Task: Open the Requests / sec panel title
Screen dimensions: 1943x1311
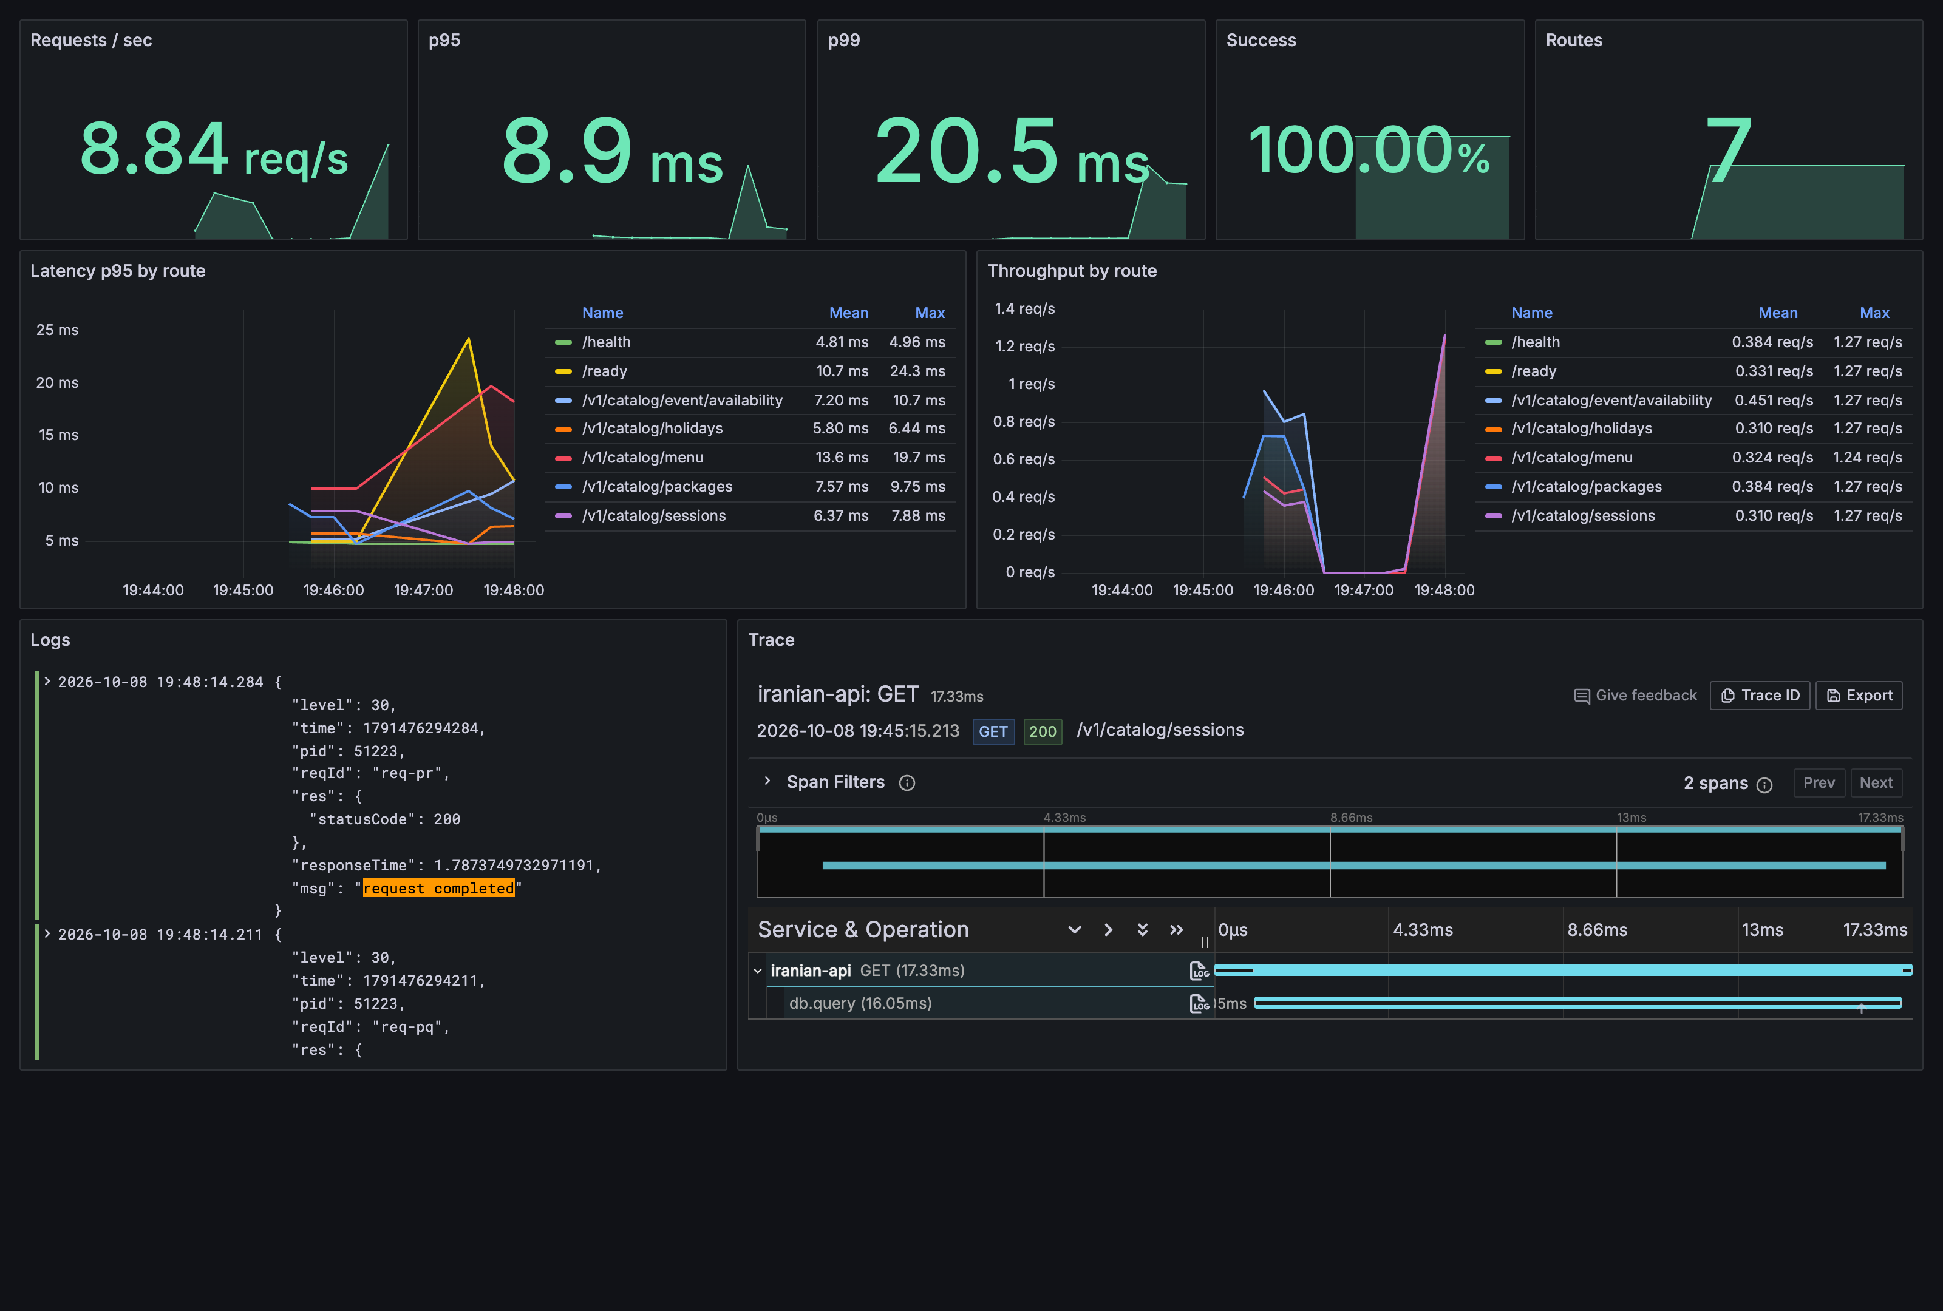Action: click(x=91, y=40)
